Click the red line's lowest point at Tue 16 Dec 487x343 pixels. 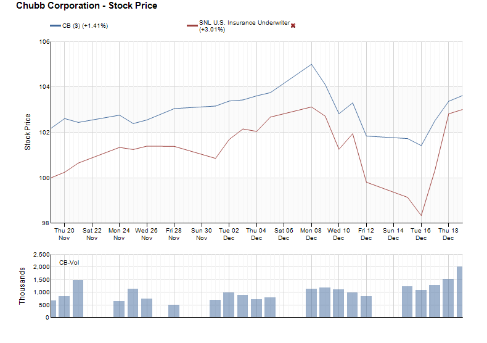pyautogui.click(x=421, y=215)
